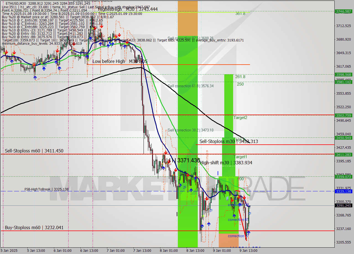The height and width of the screenshot is (254, 354).
Task: Select the 3746.587 price label on axis
Action: [x=343, y=11]
